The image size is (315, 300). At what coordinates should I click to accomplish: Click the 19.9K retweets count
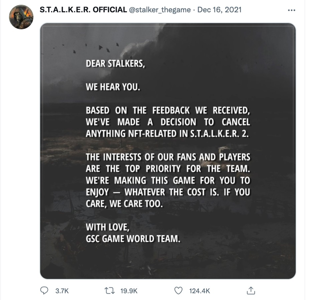(129, 291)
